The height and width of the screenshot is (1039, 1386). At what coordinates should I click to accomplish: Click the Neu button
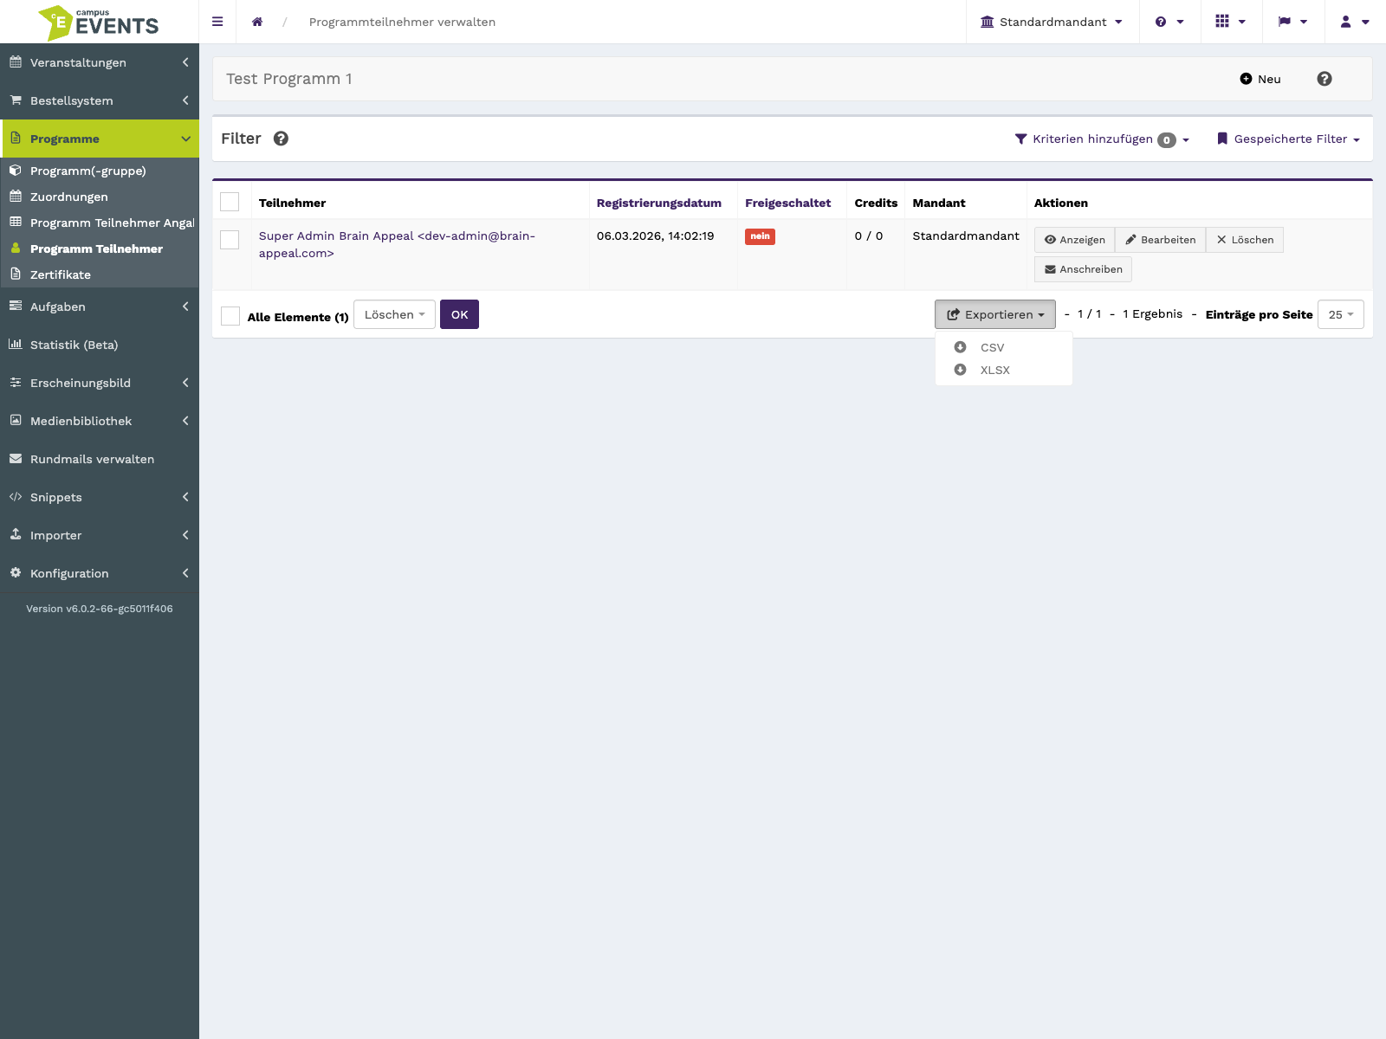(x=1260, y=79)
